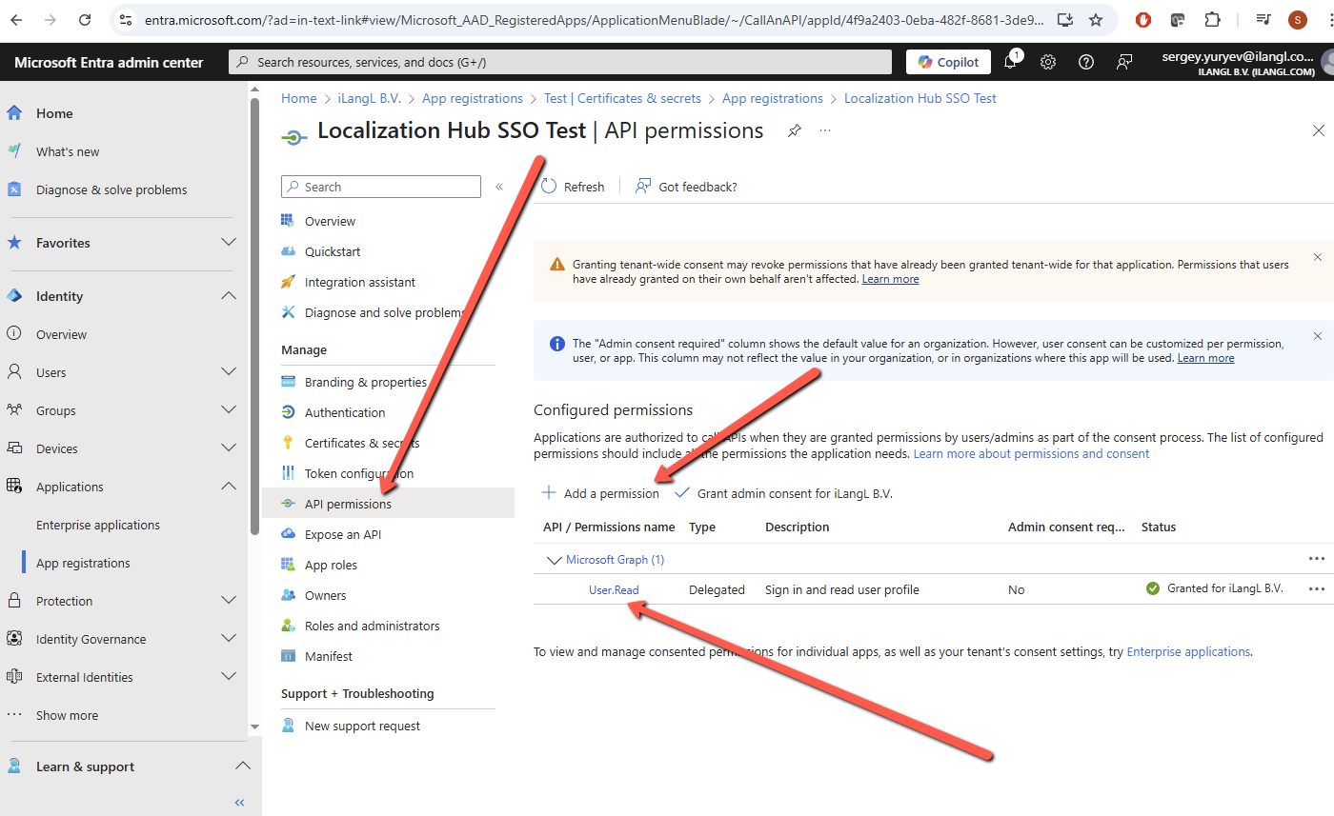This screenshot has height=816, width=1334.
Task: Click the Home icon in left navigation
Action: tap(14, 113)
